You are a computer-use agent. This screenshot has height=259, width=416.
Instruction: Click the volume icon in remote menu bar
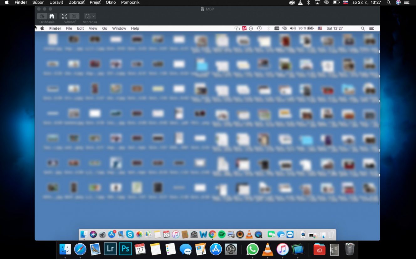pos(293,28)
